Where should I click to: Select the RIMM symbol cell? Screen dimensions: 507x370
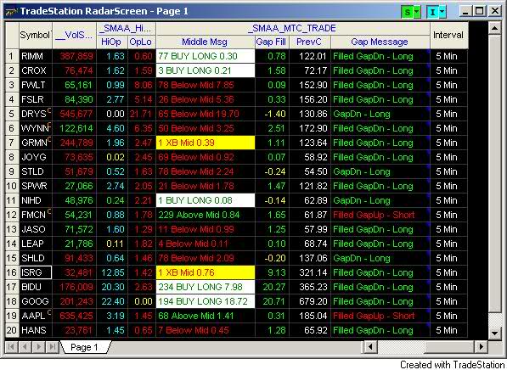click(x=36, y=56)
